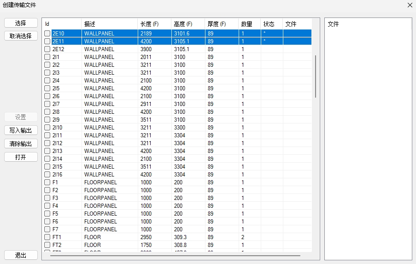
Task: Select row Id 2I6
Action: tap(56, 96)
